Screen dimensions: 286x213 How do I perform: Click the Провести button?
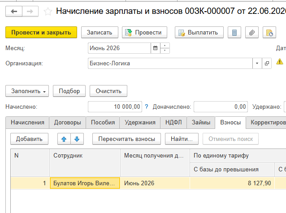144,32
